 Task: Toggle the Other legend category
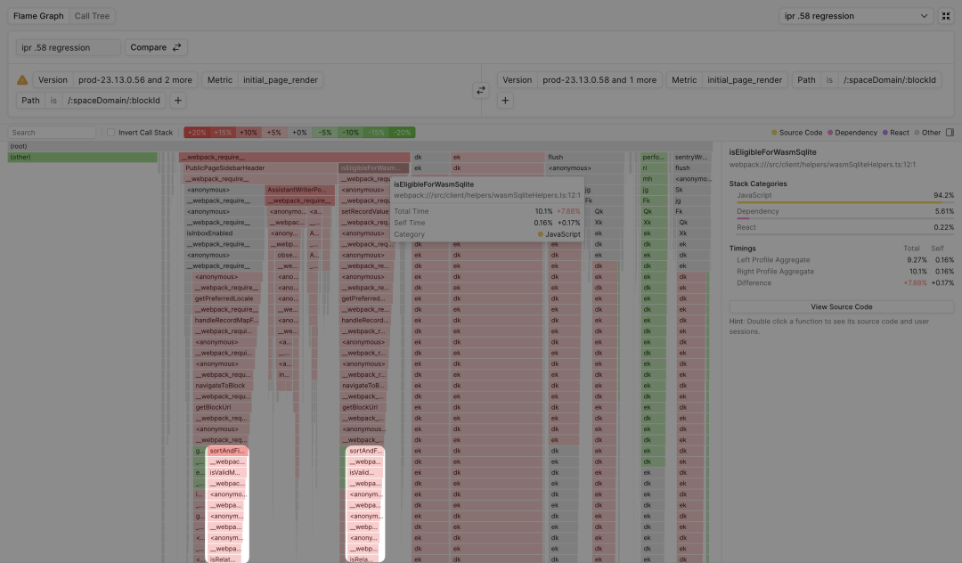pos(926,133)
